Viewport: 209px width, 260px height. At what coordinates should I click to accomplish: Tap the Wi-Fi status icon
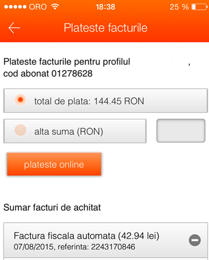(55, 6)
